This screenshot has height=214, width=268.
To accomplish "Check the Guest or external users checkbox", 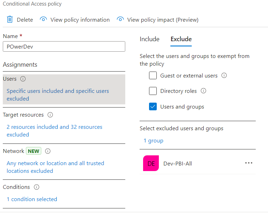I will 153,75.
